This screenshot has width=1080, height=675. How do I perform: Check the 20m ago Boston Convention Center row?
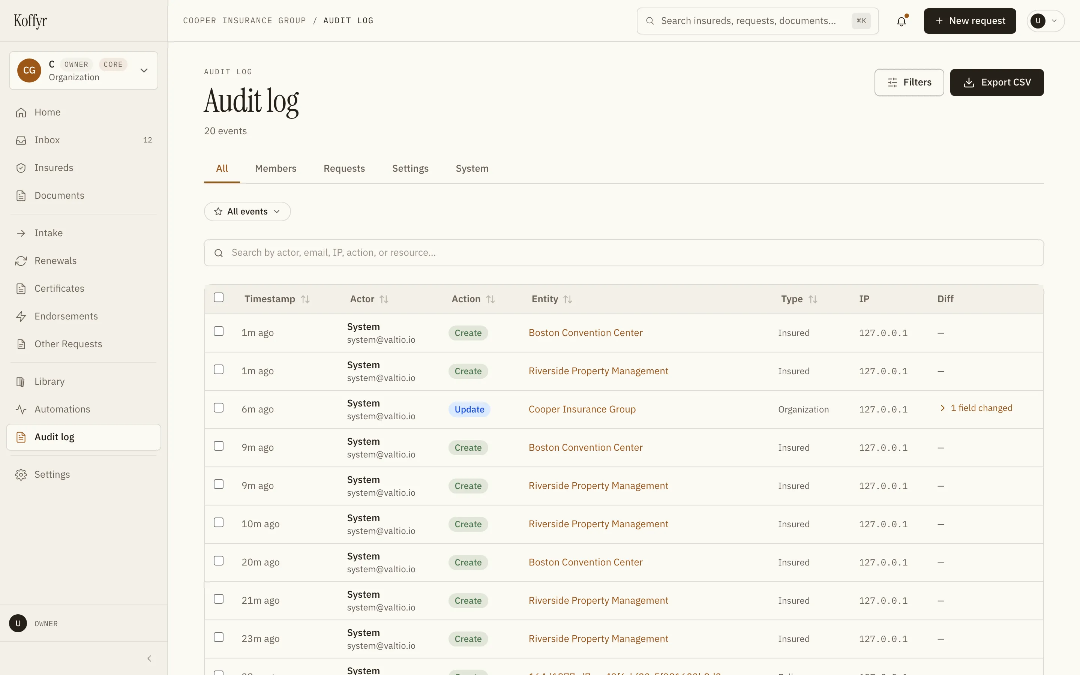tap(219, 561)
